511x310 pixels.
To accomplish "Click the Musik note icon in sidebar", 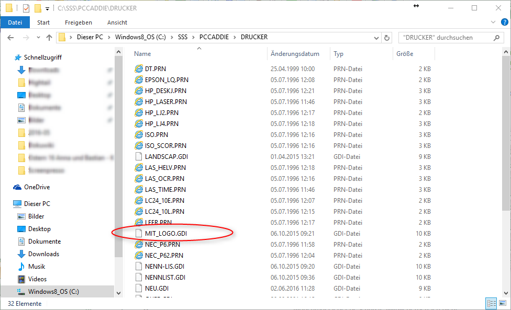I will (21, 267).
